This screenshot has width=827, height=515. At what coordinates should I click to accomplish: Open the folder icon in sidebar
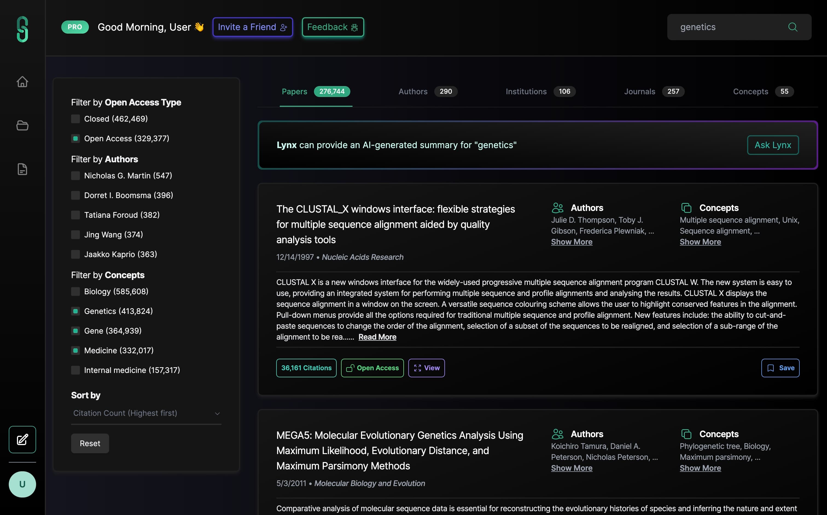coord(22,125)
